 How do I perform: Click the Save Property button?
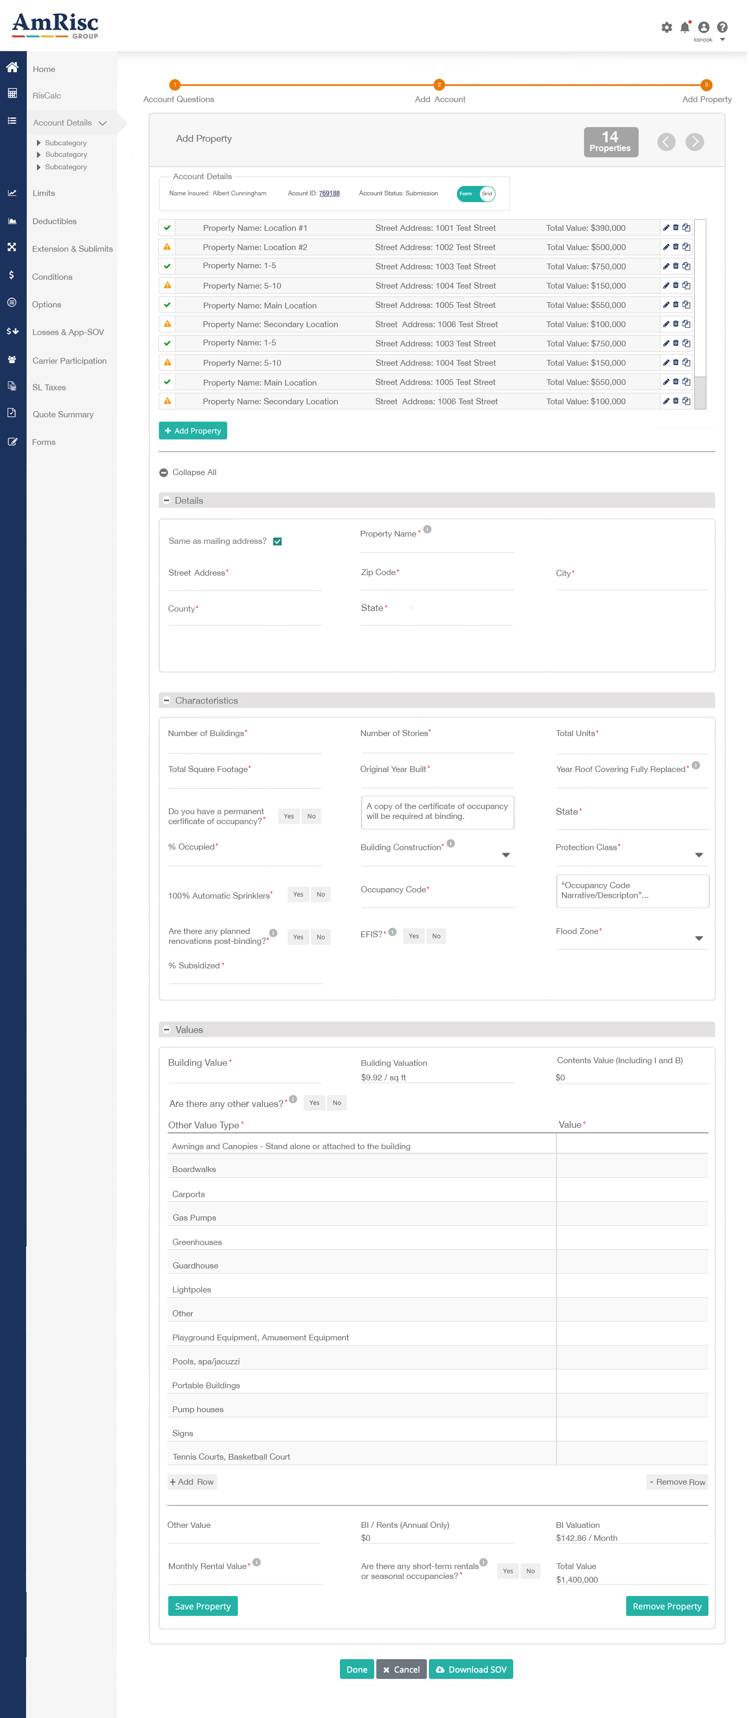point(203,1607)
